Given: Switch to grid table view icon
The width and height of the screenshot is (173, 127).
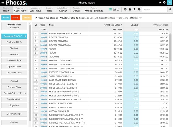Looking at the screenshot, I should pyautogui.click(x=110, y=9).
